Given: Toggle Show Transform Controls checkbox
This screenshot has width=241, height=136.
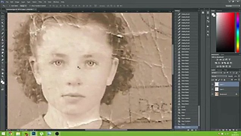Looking at the screenshot, I should (x=30, y=6).
